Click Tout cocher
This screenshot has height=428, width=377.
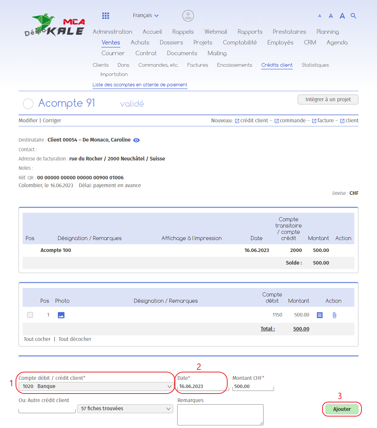37,339
